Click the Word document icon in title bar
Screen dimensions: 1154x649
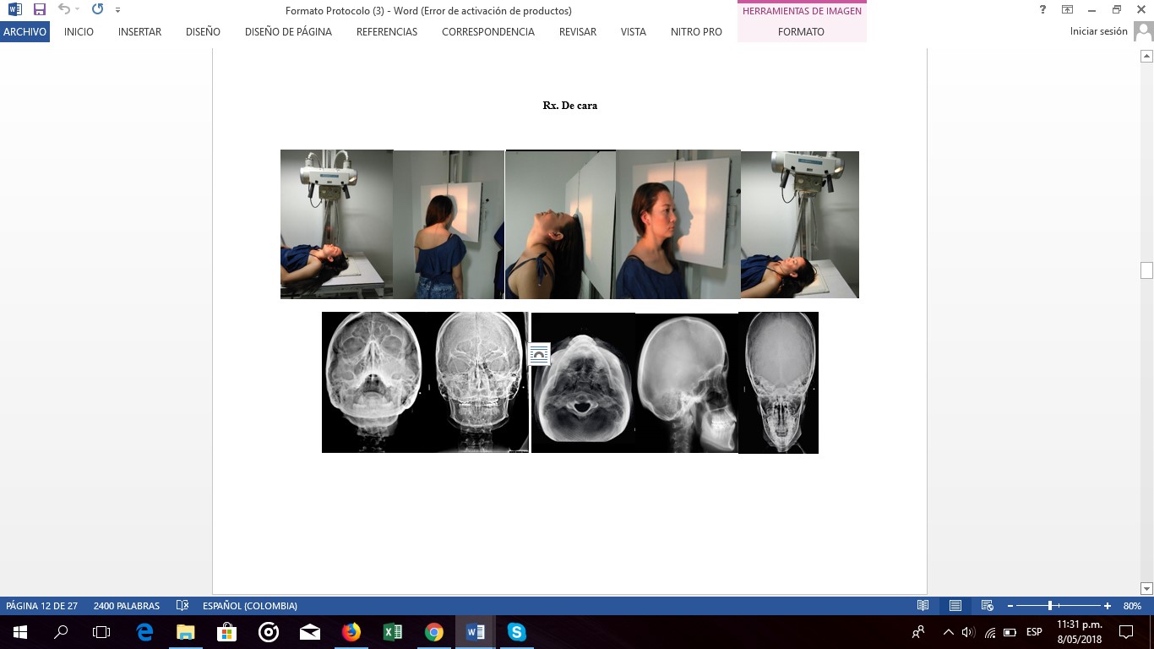point(14,11)
